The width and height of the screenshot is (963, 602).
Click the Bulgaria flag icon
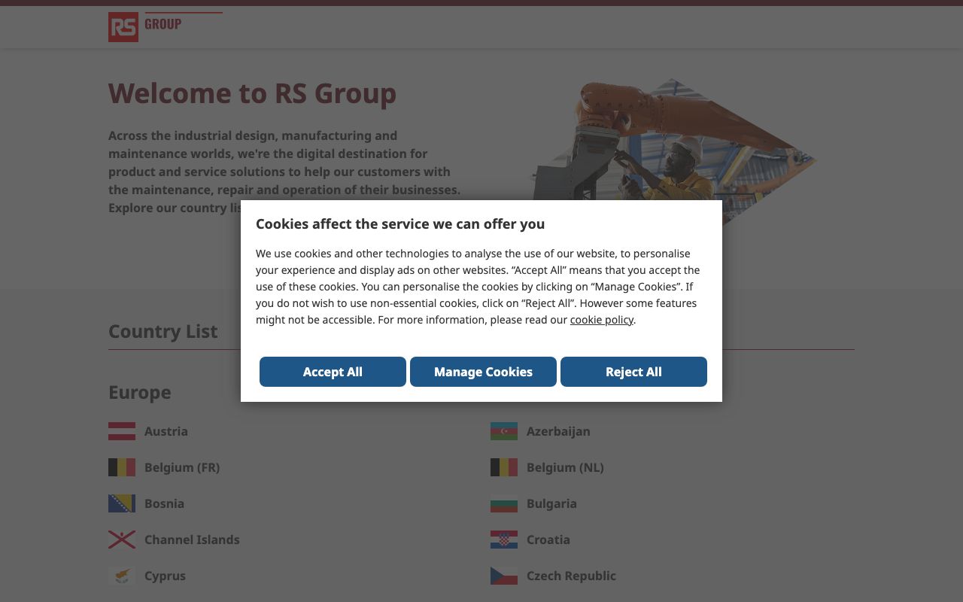pyautogui.click(x=504, y=503)
